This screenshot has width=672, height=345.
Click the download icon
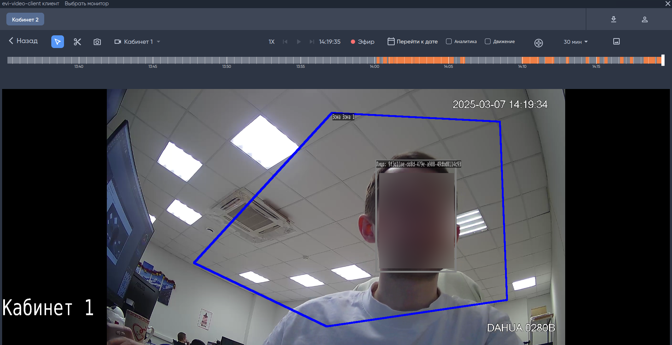tap(614, 19)
